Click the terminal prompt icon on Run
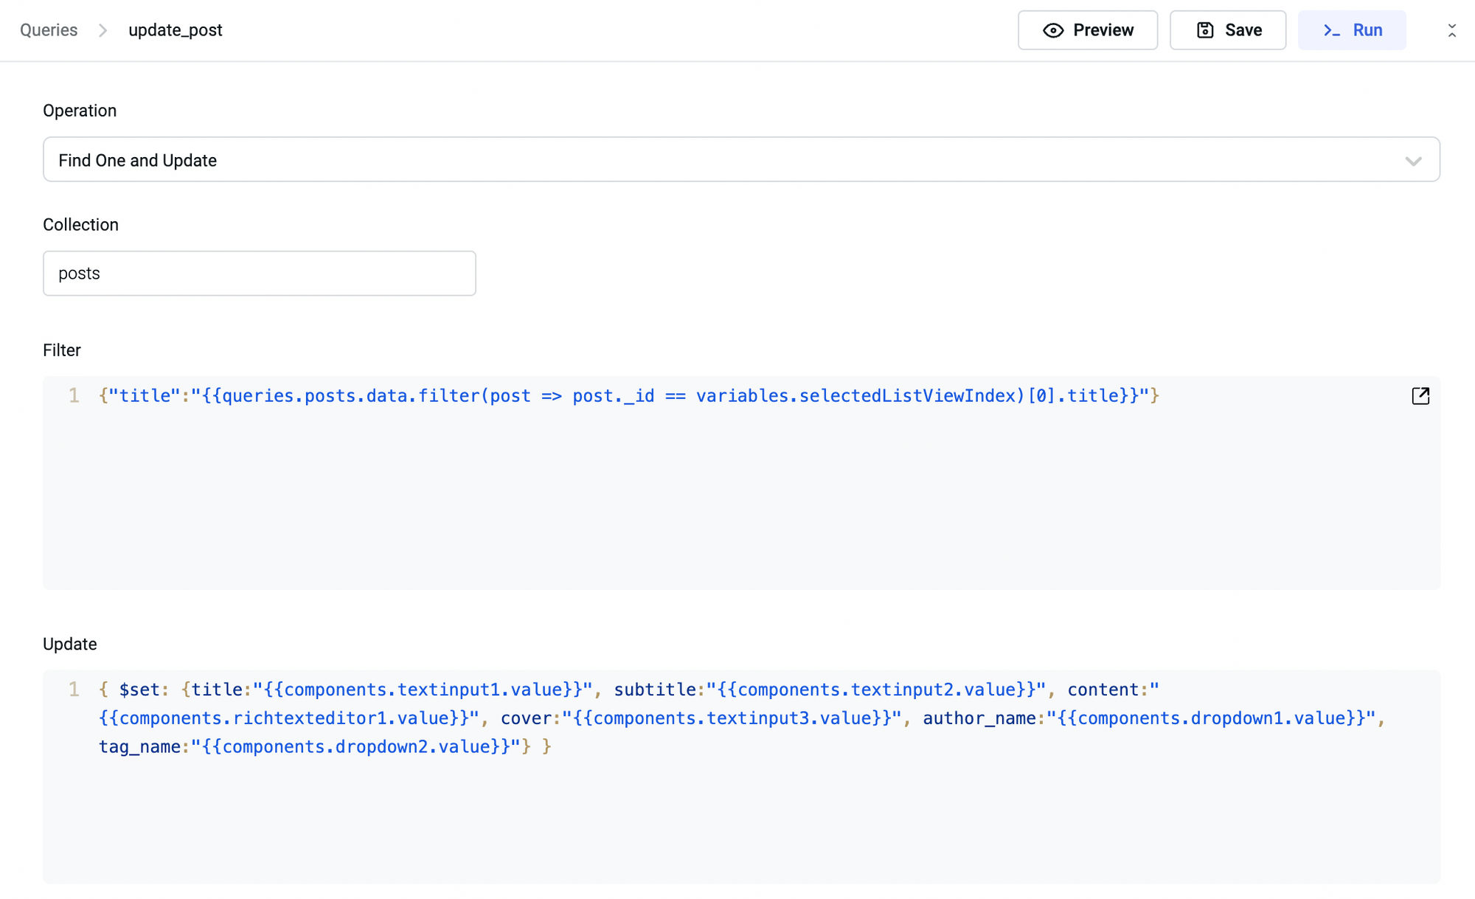 [x=1331, y=30]
